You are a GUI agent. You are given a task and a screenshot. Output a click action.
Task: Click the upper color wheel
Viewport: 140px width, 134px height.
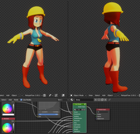click(x=7, y=109)
